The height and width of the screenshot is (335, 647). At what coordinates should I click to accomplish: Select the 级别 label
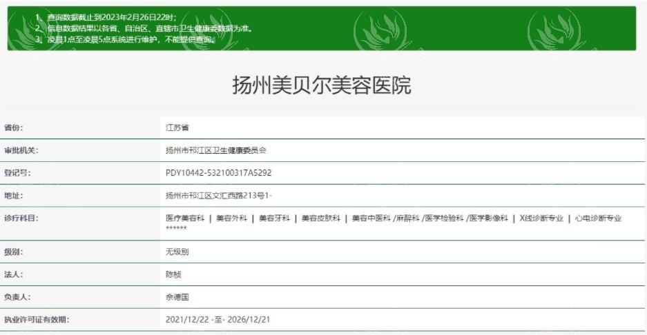coord(14,252)
